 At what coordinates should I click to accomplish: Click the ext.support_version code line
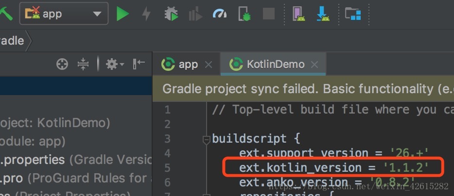coord(333,153)
